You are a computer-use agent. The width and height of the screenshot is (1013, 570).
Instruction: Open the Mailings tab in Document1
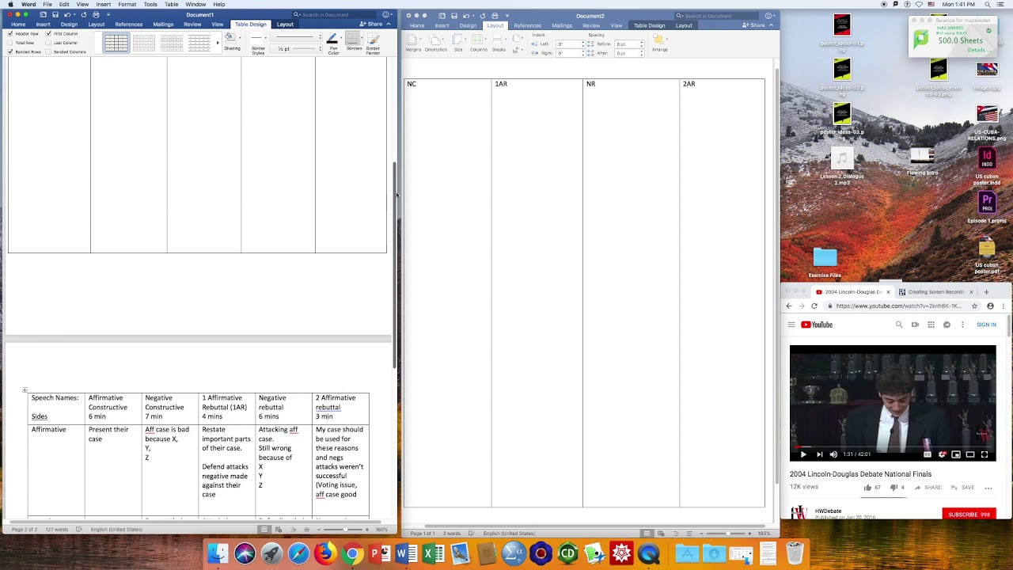(163, 25)
